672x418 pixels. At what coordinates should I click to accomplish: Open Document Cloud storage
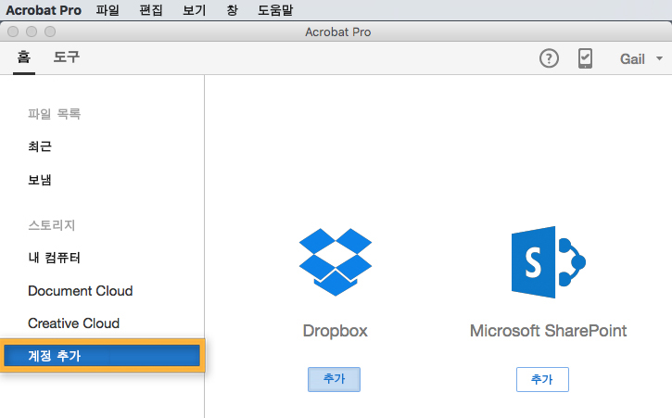coord(80,291)
